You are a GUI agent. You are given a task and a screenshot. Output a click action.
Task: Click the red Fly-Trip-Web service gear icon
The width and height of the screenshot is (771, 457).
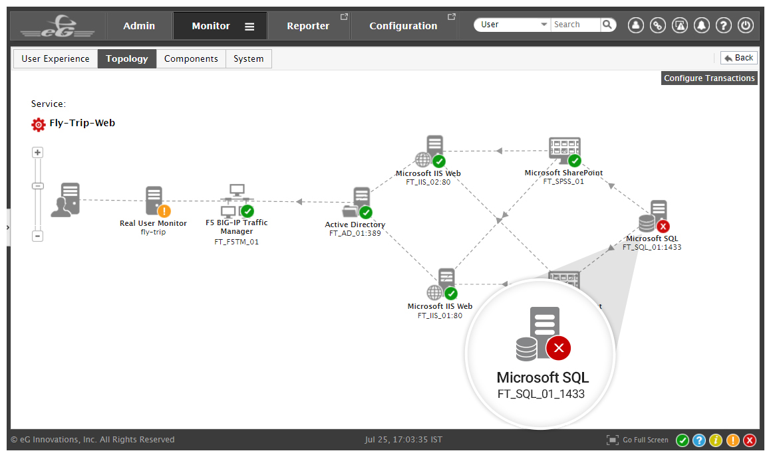[39, 125]
